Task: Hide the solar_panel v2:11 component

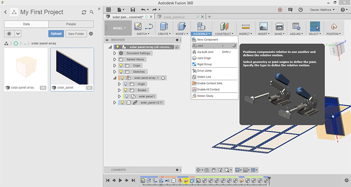Action: (x=122, y=102)
